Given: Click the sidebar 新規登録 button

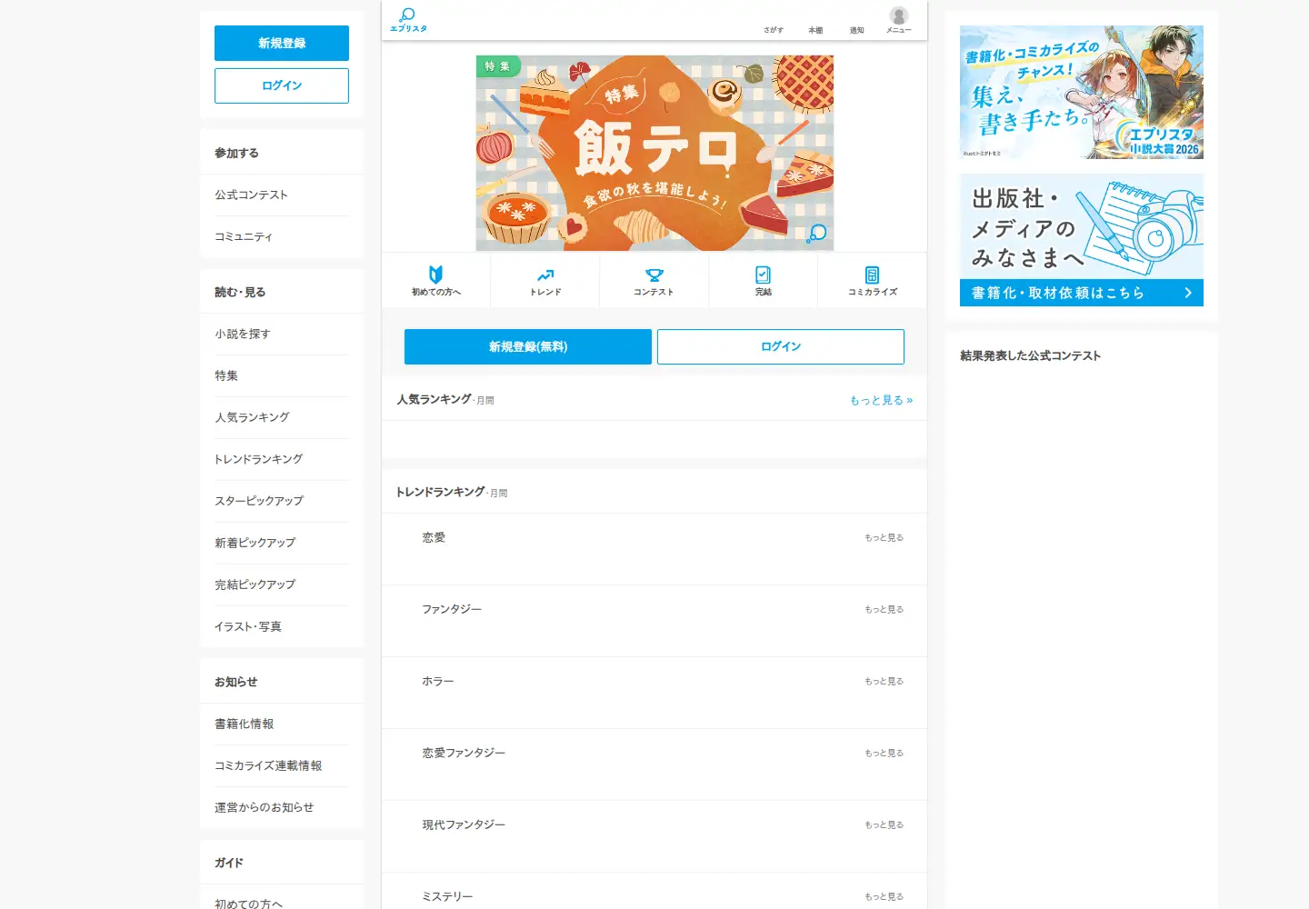Looking at the screenshot, I should pos(282,43).
